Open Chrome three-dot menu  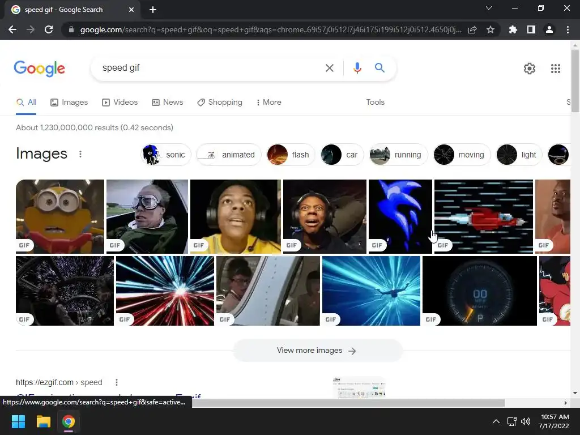(568, 29)
